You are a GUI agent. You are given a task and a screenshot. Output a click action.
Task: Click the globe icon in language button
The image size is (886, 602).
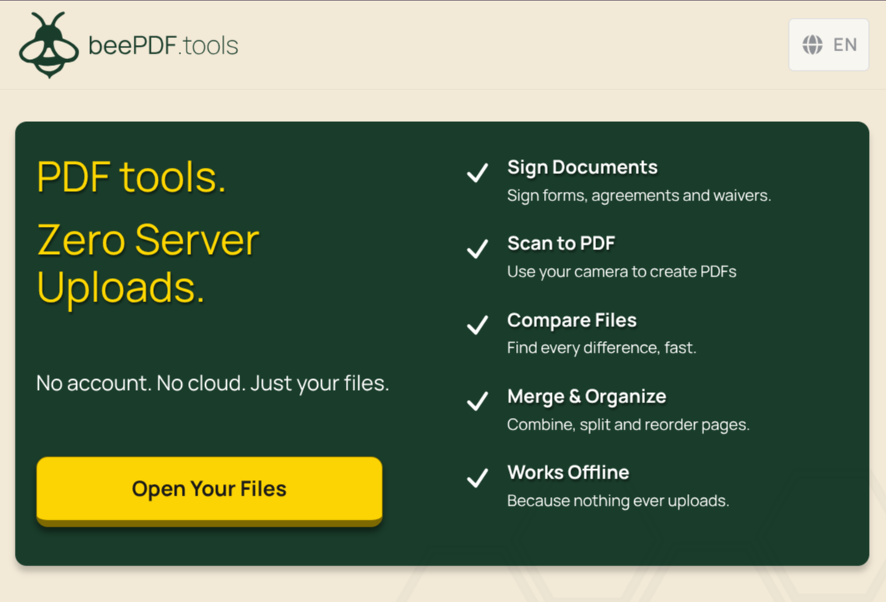tap(812, 44)
